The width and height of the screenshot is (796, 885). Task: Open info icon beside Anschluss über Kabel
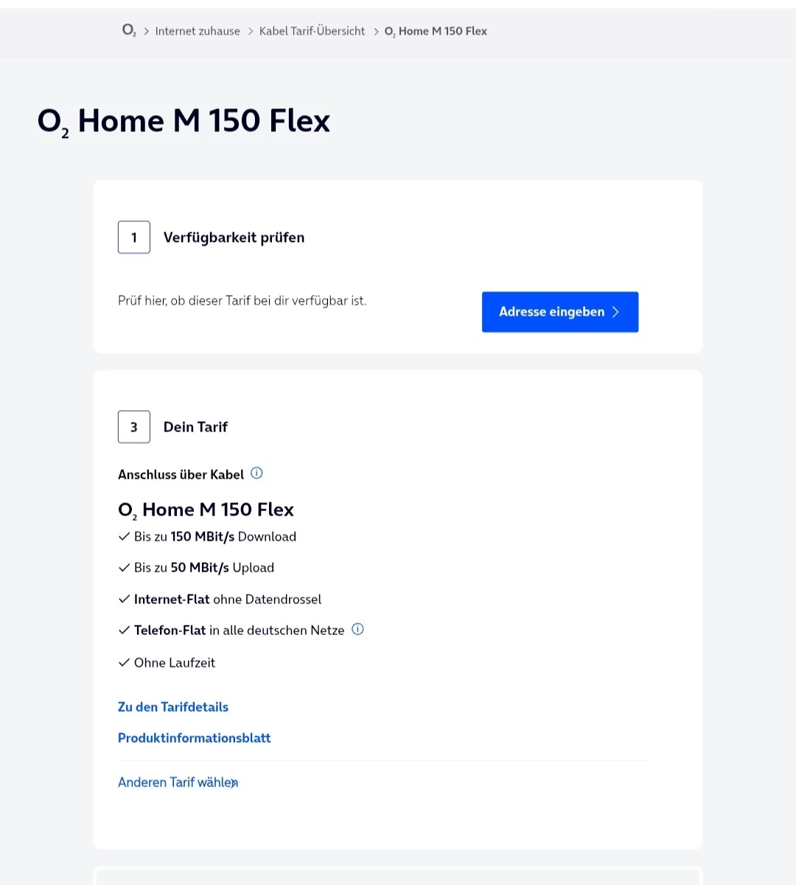click(x=256, y=473)
